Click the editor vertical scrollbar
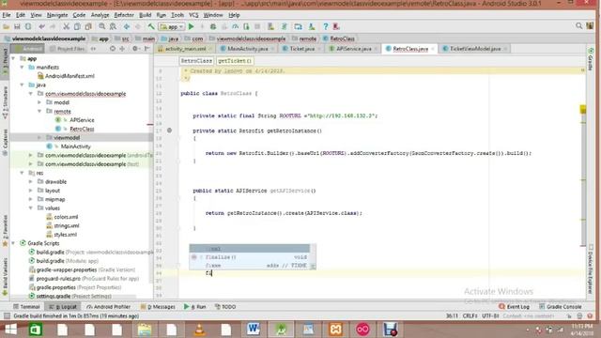The height and width of the screenshot is (338, 601). [x=583, y=177]
